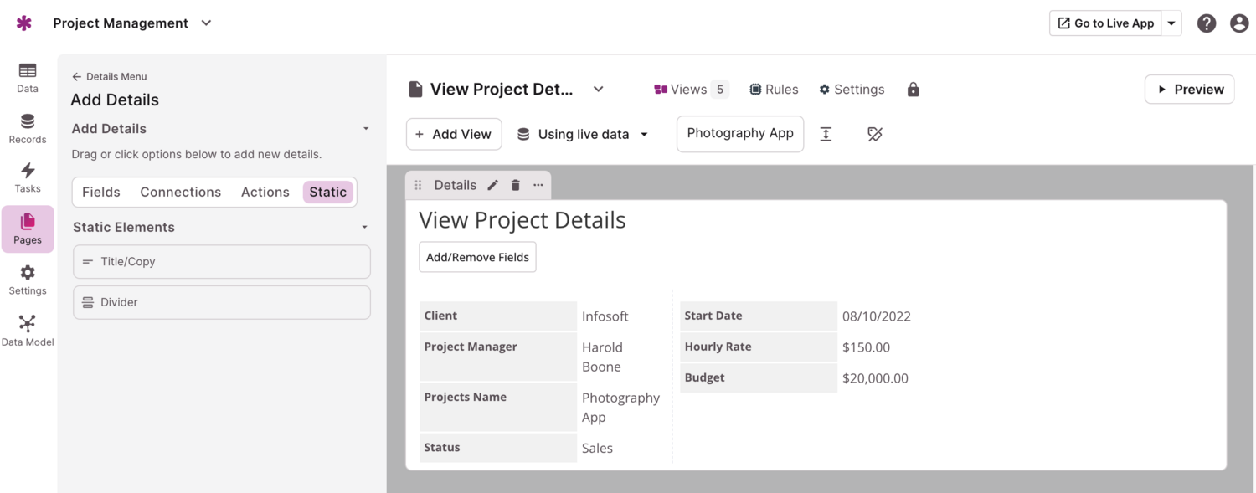Open the help question mark icon
1256x493 pixels.
[1206, 23]
